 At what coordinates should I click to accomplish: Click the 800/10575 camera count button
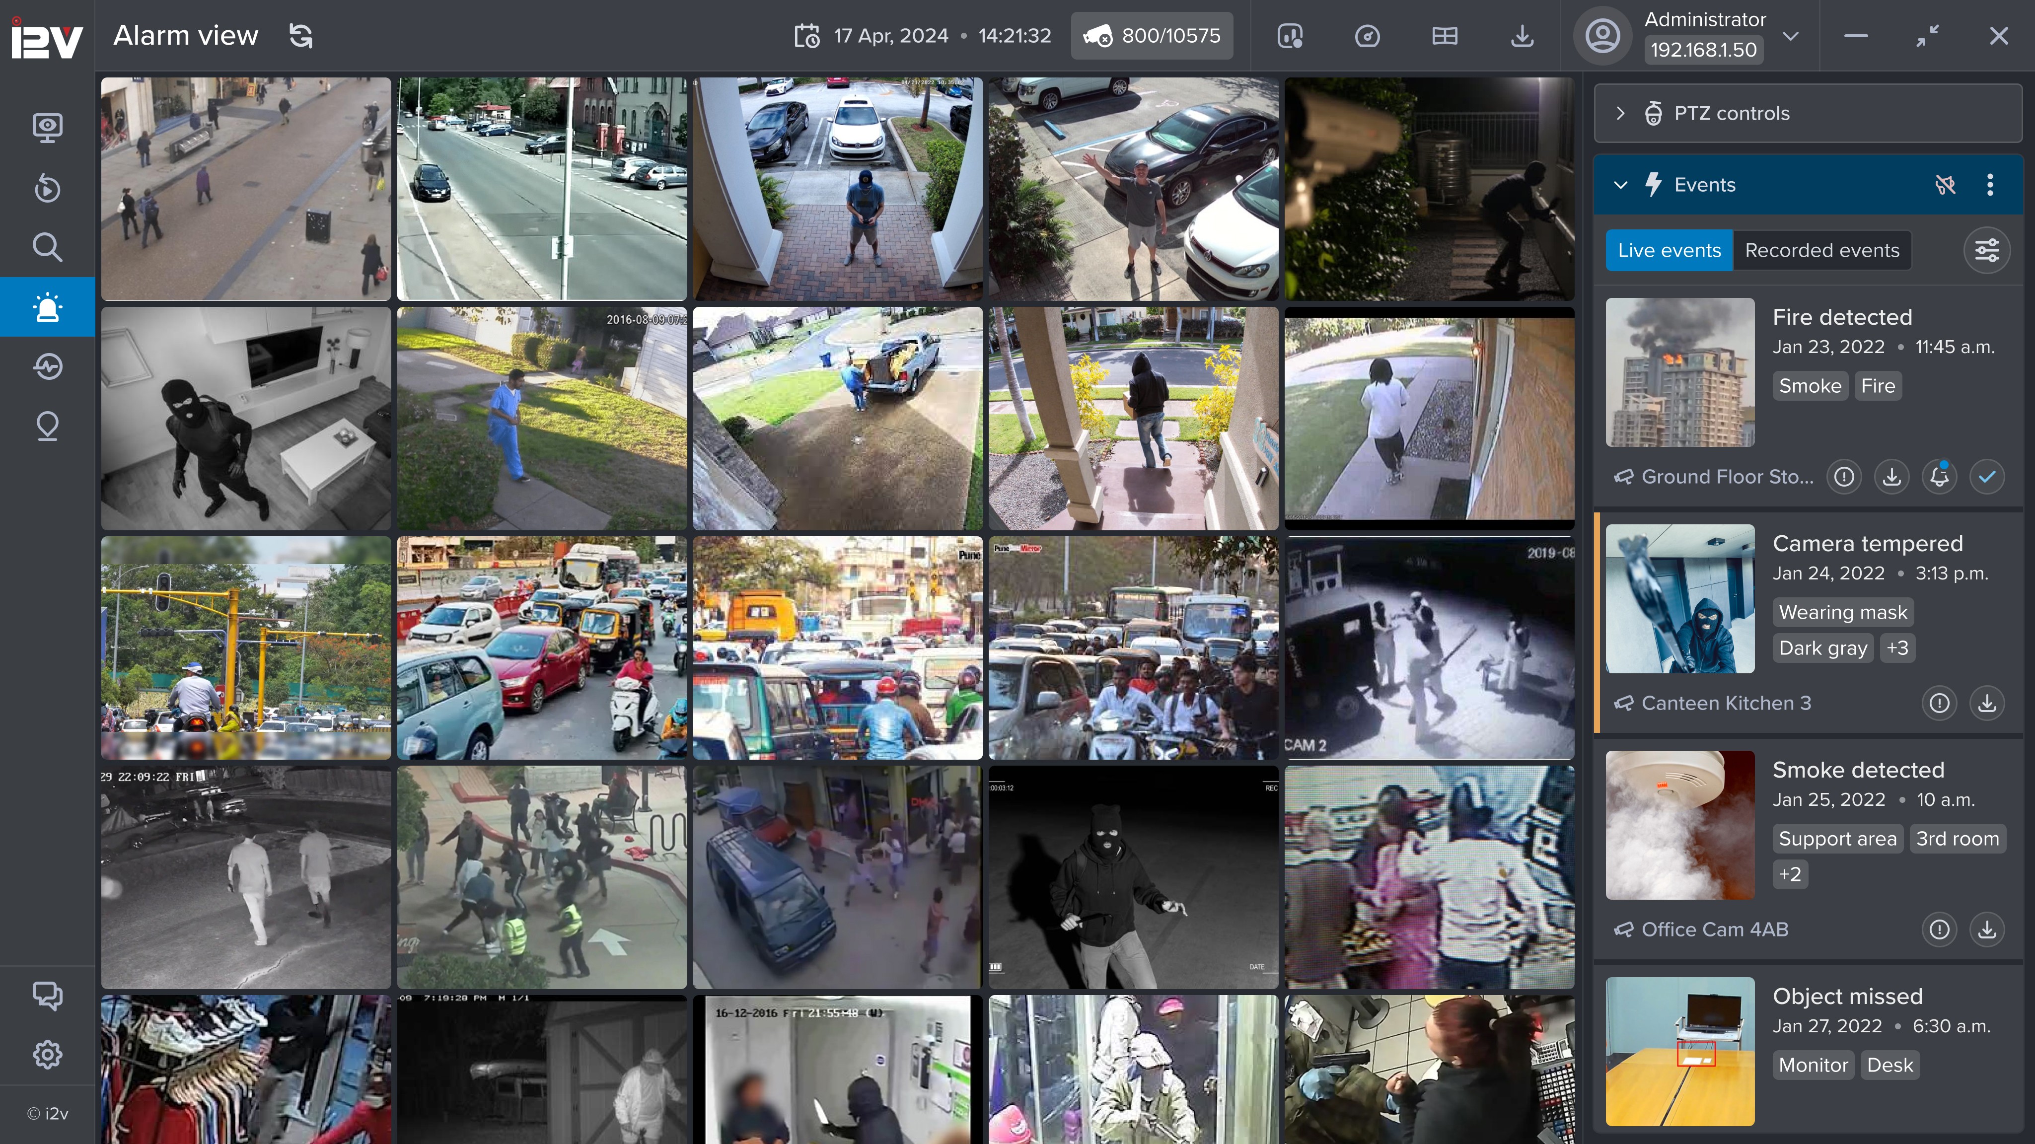(x=1152, y=36)
